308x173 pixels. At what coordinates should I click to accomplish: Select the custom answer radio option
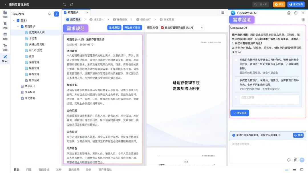(236, 97)
